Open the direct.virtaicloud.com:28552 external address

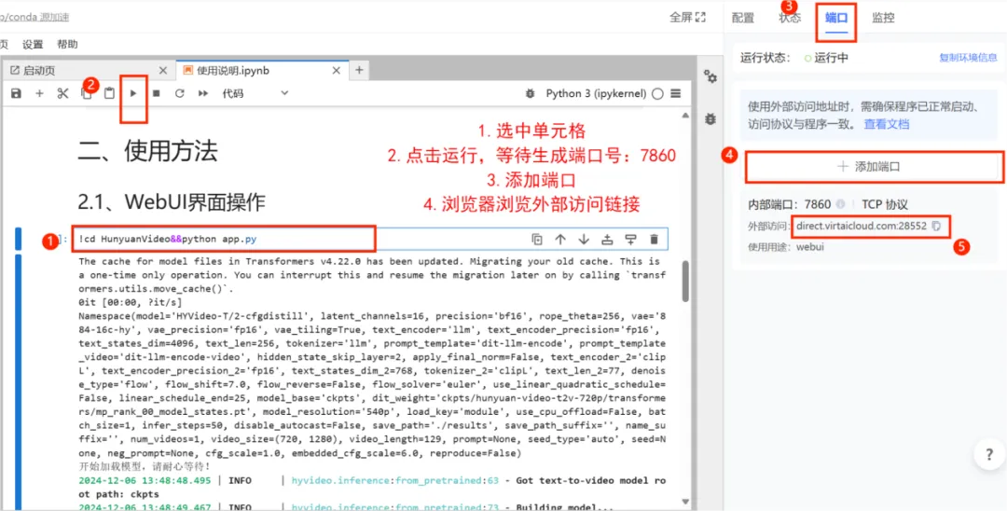pyautogui.click(x=862, y=226)
